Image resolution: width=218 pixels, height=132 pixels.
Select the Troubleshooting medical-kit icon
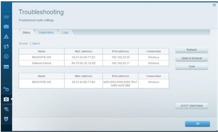click(x=6, y=99)
